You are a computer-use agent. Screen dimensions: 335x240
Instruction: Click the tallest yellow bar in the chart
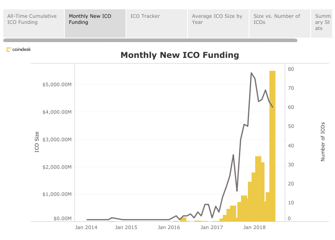pos(272,146)
